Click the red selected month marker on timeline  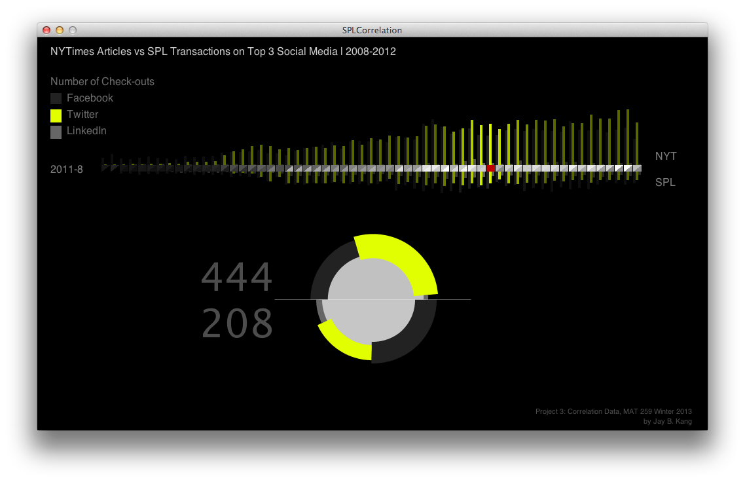coord(490,168)
